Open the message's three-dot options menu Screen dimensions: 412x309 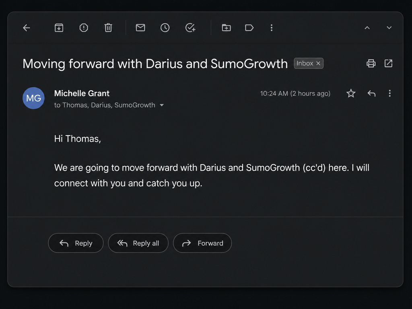(x=389, y=93)
